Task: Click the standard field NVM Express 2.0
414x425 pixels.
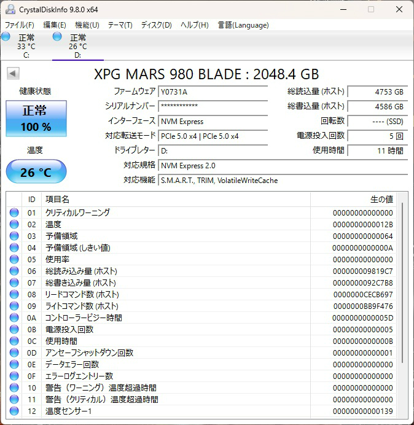Action: pos(283,166)
